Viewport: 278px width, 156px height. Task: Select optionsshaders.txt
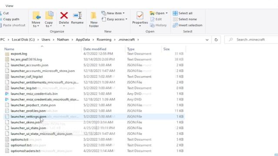[x=25, y=151]
